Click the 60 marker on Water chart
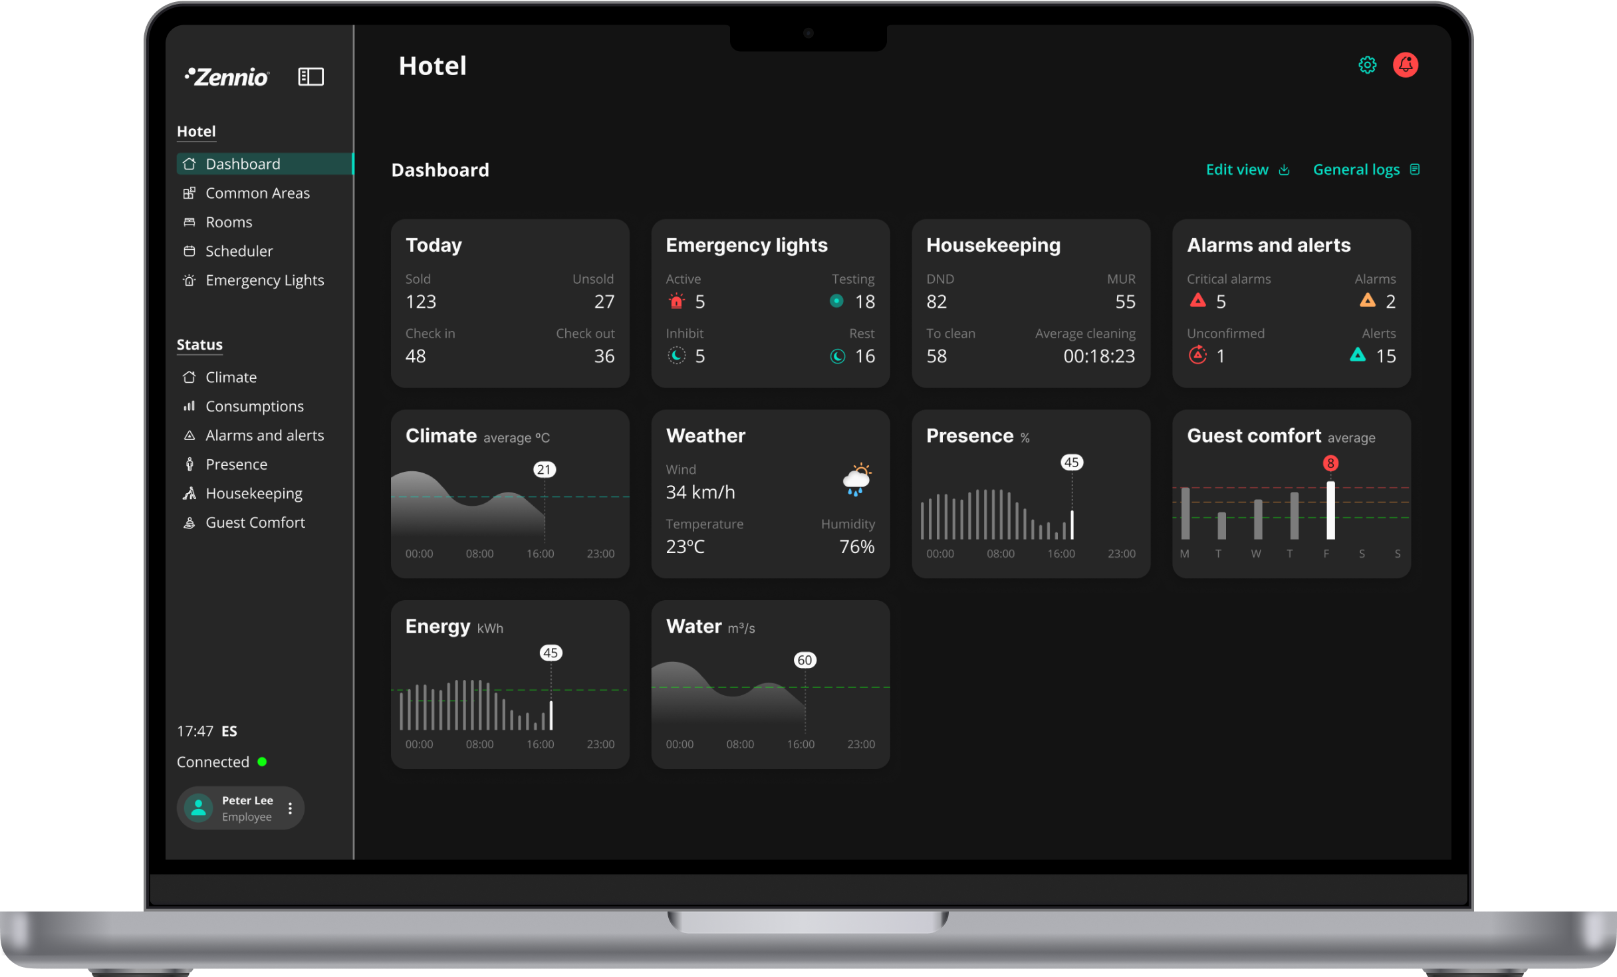The height and width of the screenshot is (977, 1617). [805, 660]
